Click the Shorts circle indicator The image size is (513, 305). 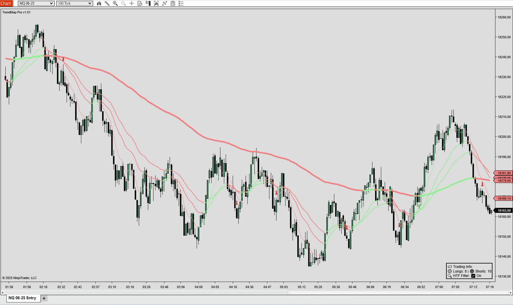(x=472, y=271)
